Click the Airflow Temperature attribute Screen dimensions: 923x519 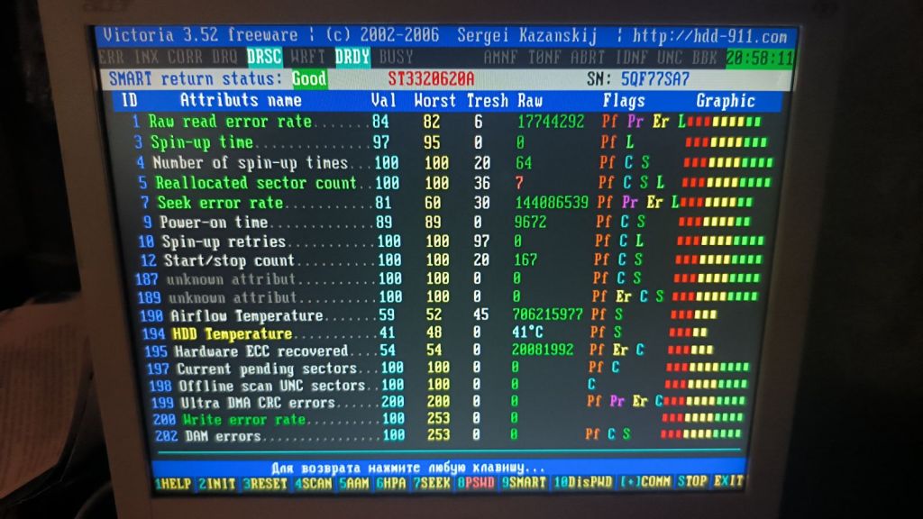click(247, 315)
